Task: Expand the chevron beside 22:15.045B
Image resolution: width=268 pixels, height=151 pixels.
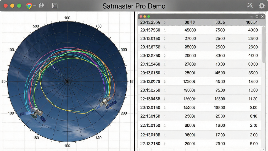Action: 165,99
